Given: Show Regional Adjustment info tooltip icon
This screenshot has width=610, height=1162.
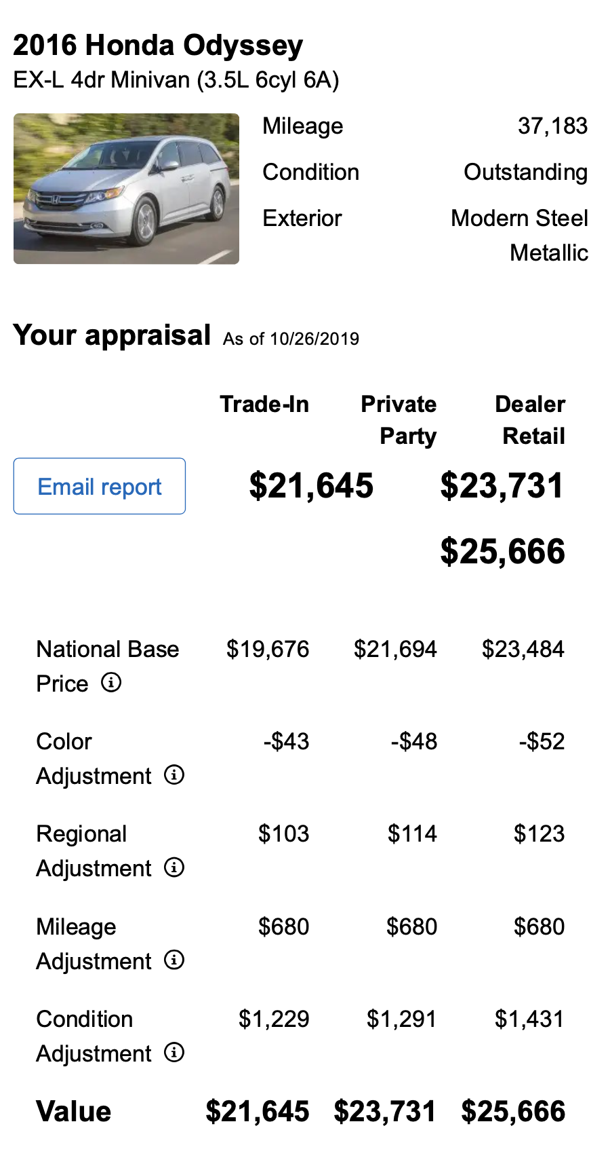Looking at the screenshot, I should coord(174,867).
